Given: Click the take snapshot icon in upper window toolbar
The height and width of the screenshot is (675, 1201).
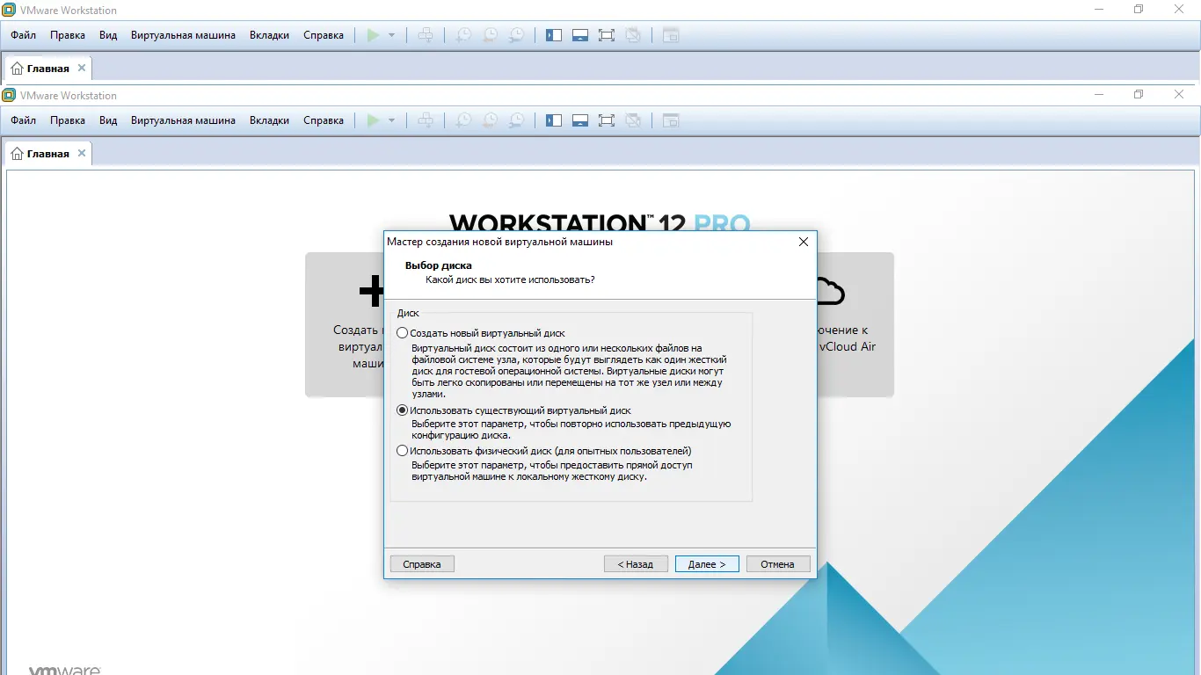Looking at the screenshot, I should click(x=463, y=35).
